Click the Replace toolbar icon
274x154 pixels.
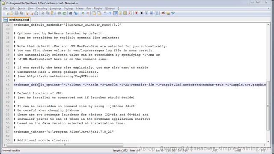(x=76, y=13)
